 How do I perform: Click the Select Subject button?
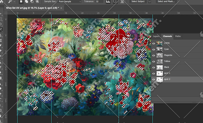click(x=138, y=1)
